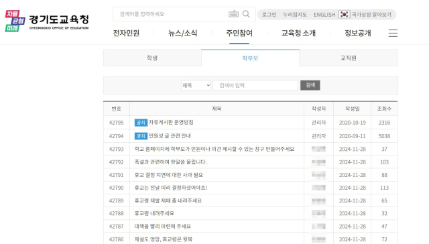Click the 로그인 link
Image resolution: width=429 pixels, height=244 pixels.
[269, 15]
